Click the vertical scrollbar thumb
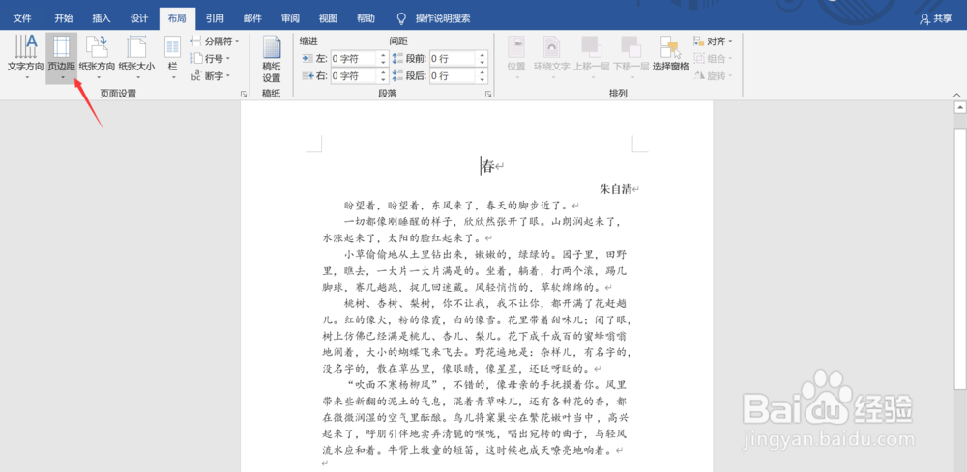The height and width of the screenshot is (472, 967). click(x=959, y=259)
